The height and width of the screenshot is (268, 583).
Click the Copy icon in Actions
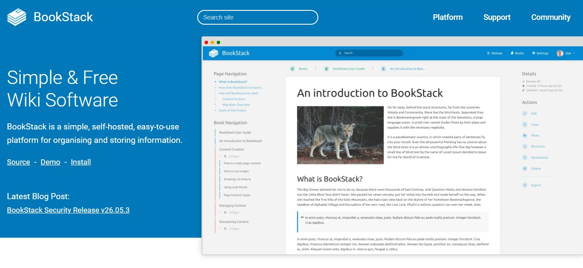click(x=525, y=124)
